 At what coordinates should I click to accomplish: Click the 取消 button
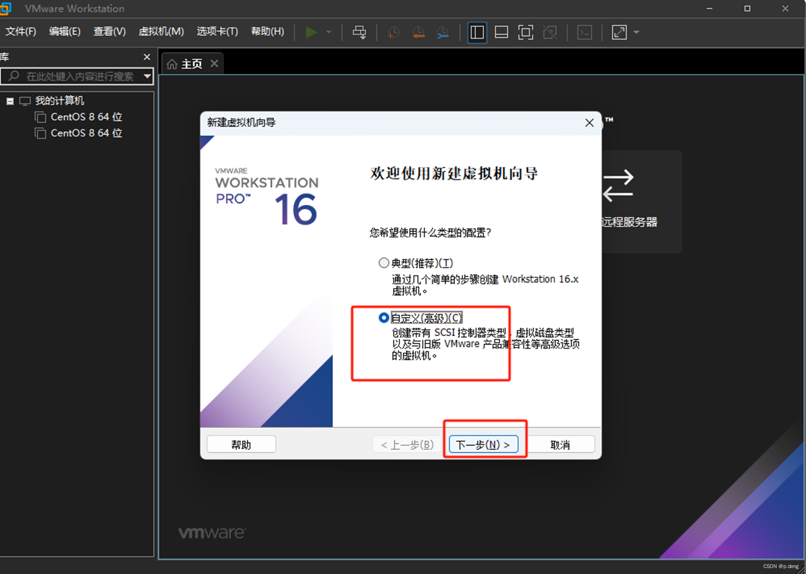pos(560,445)
